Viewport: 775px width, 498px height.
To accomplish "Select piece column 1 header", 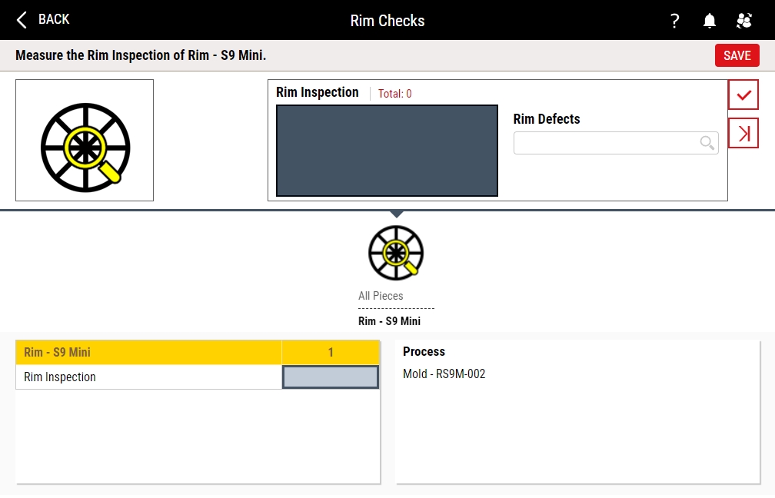I will click(331, 353).
